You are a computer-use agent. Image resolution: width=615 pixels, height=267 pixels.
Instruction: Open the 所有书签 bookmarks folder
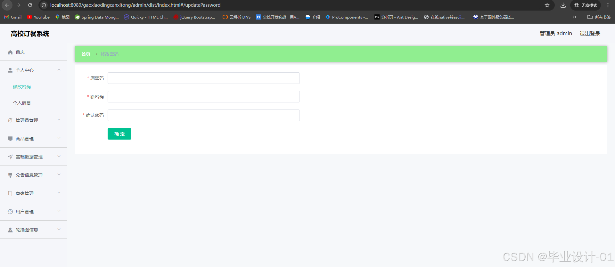pyautogui.click(x=599, y=17)
